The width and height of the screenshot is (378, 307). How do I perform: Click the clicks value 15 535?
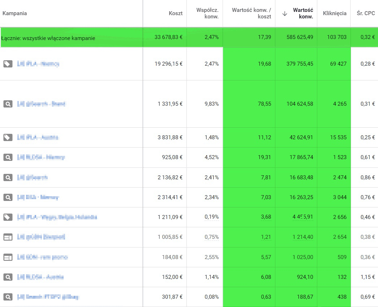click(x=338, y=137)
